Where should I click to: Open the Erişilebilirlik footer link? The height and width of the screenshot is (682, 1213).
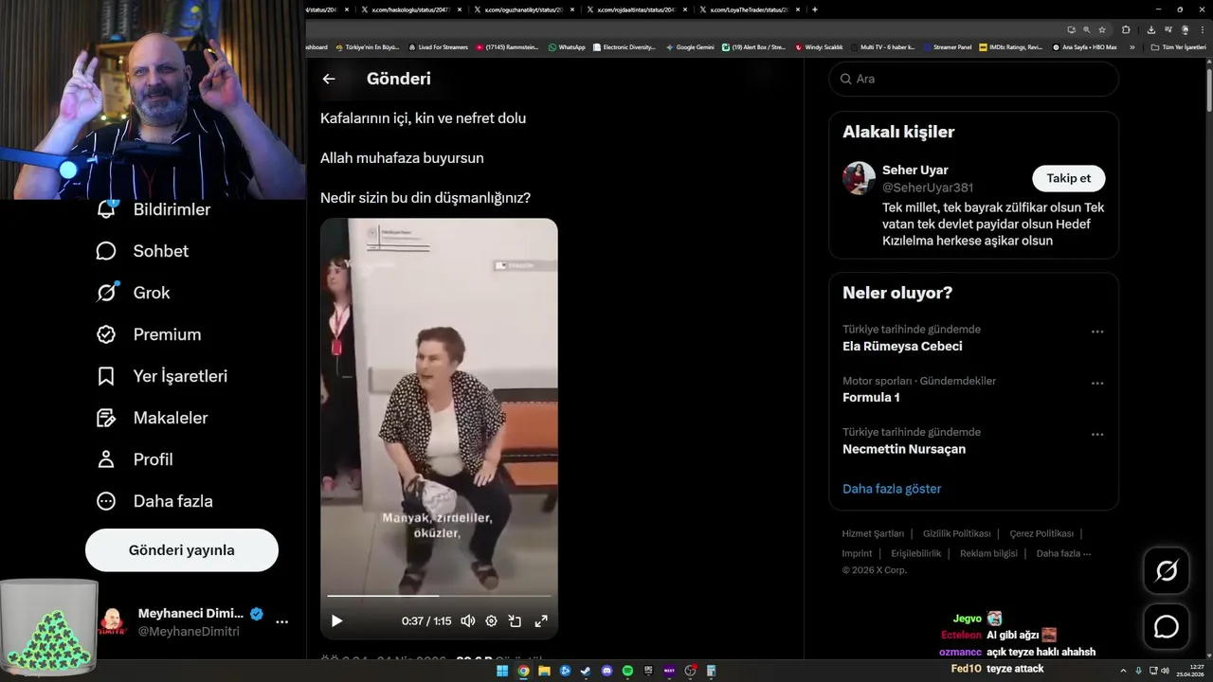pyautogui.click(x=915, y=553)
